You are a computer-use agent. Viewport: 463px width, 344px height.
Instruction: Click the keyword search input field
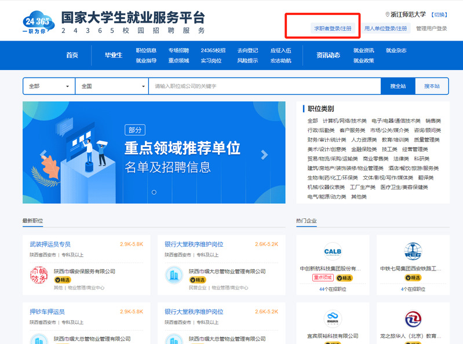pyautogui.click(x=265, y=86)
